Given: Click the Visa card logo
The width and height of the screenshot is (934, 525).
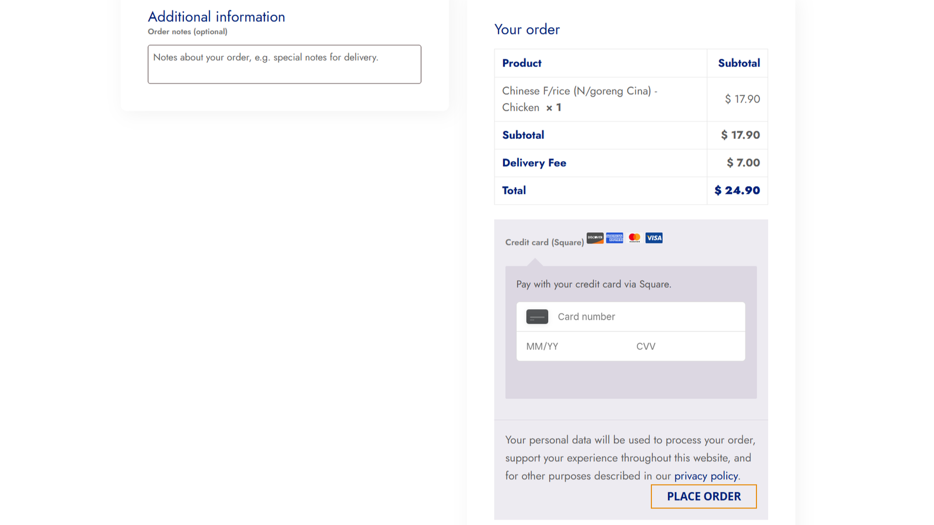Looking at the screenshot, I should [x=654, y=237].
